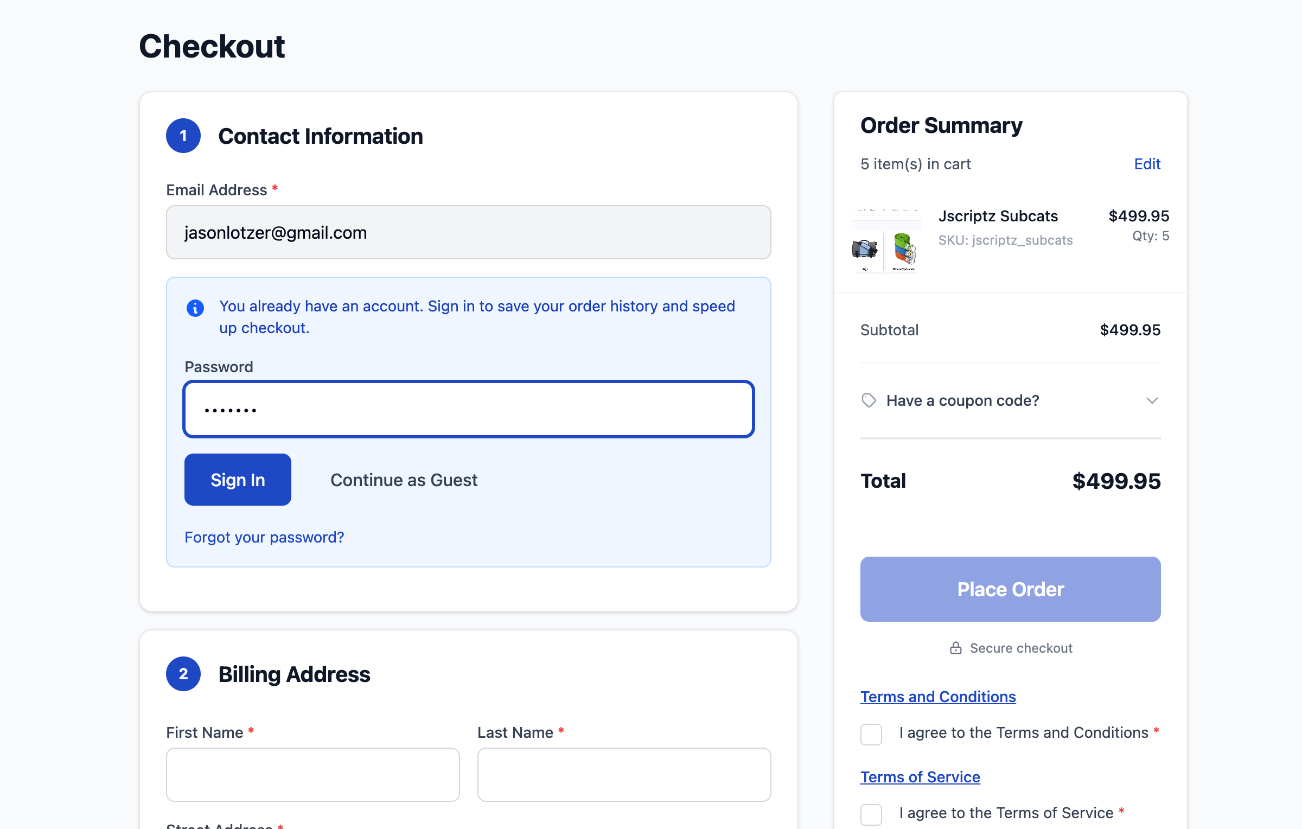Expand the 'Have a coupon code?' section

coord(962,400)
